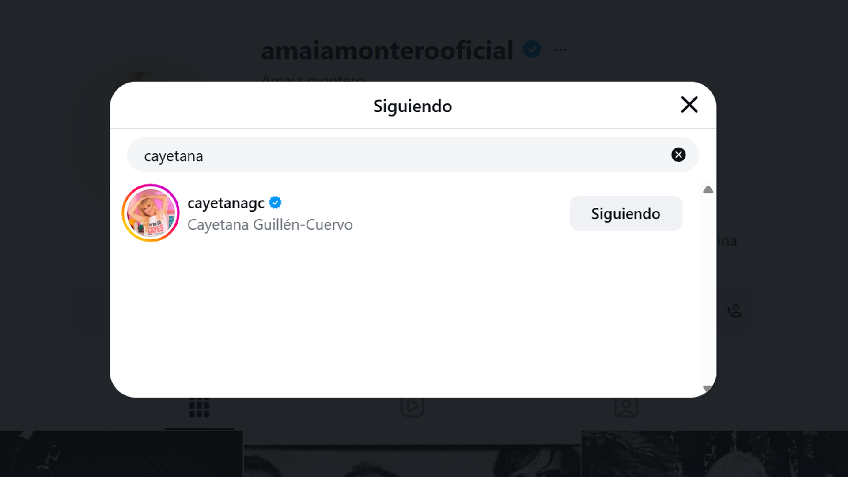Open the profile options menu (three dots)
The image size is (848, 477).
tap(560, 49)
